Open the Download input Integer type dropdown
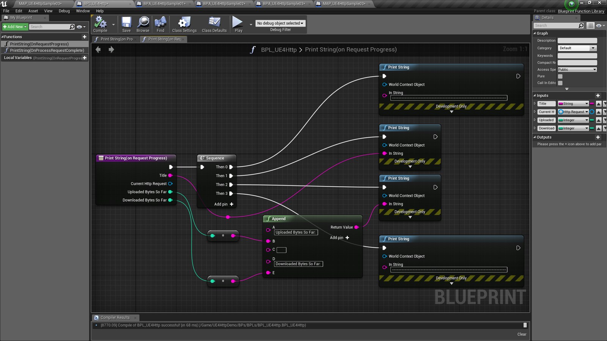The image size is (607, 341). 573,128
